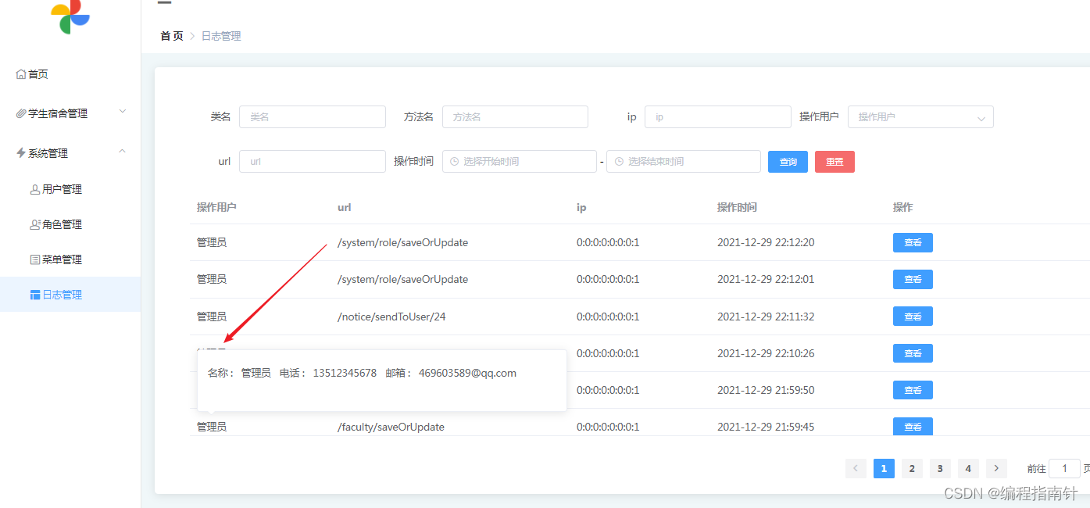Screen dimensions: 1090x508
Task: Click 查看 for the 22:12:20 log row
Action: click(913, 243)
